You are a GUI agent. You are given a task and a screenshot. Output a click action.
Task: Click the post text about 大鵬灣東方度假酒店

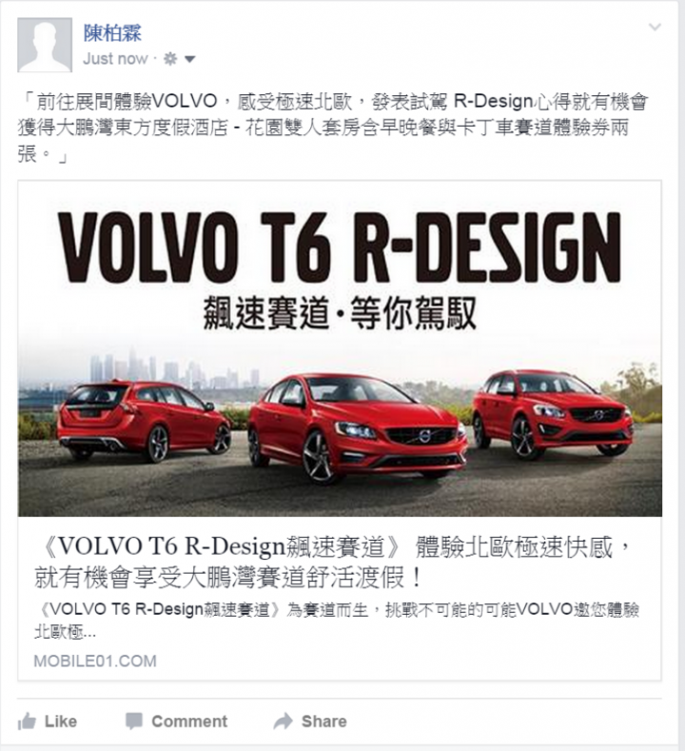pyautogui.click(x=333, y=128)
